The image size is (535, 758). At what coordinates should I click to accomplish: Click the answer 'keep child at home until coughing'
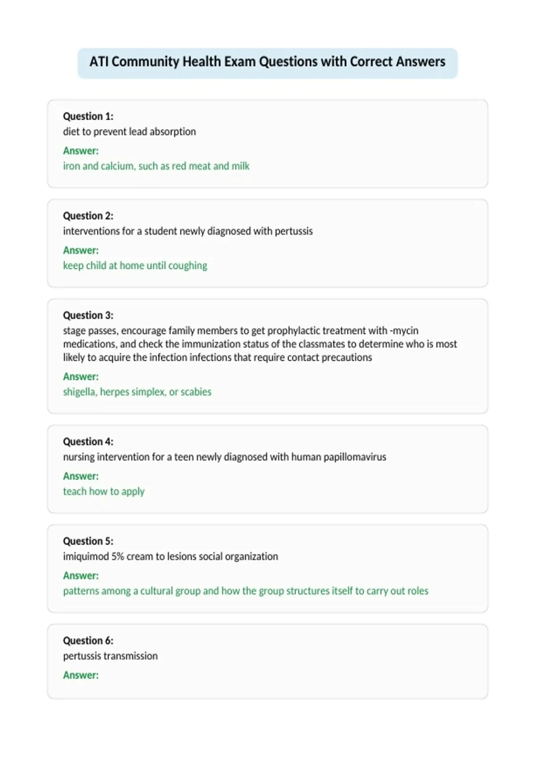(135, 266)
